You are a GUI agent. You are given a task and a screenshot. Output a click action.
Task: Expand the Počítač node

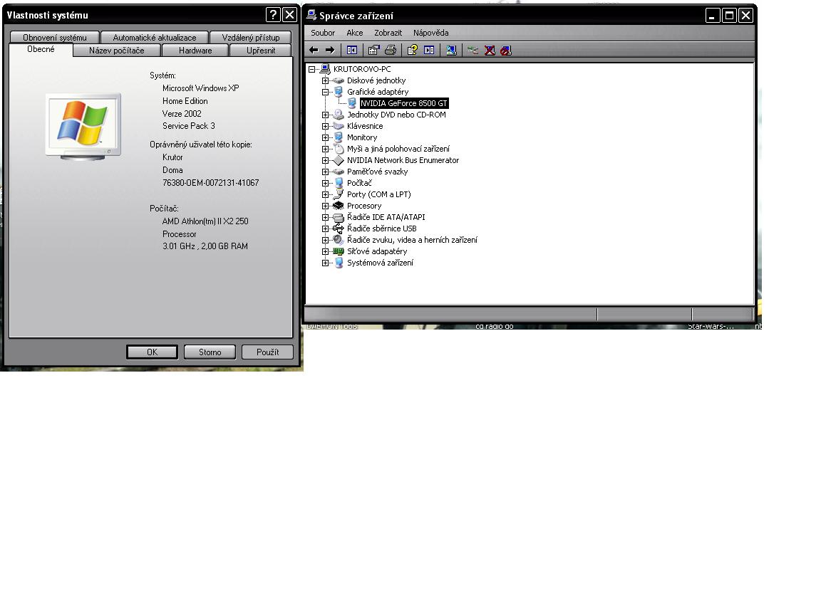click(x=325, y=183)
